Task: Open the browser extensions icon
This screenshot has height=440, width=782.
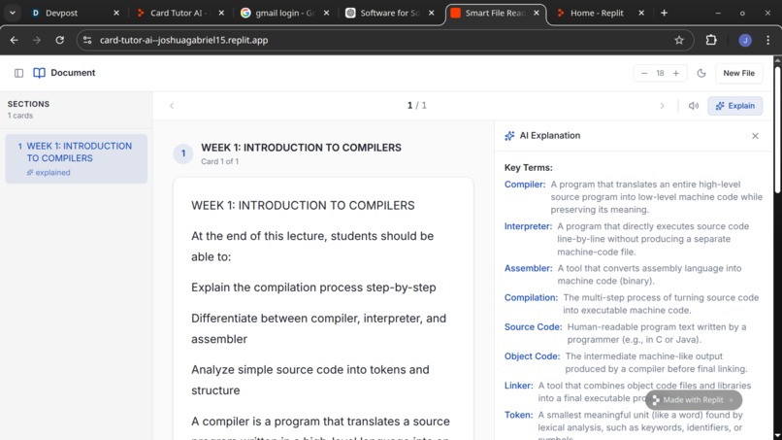Action: click(711, 40)
